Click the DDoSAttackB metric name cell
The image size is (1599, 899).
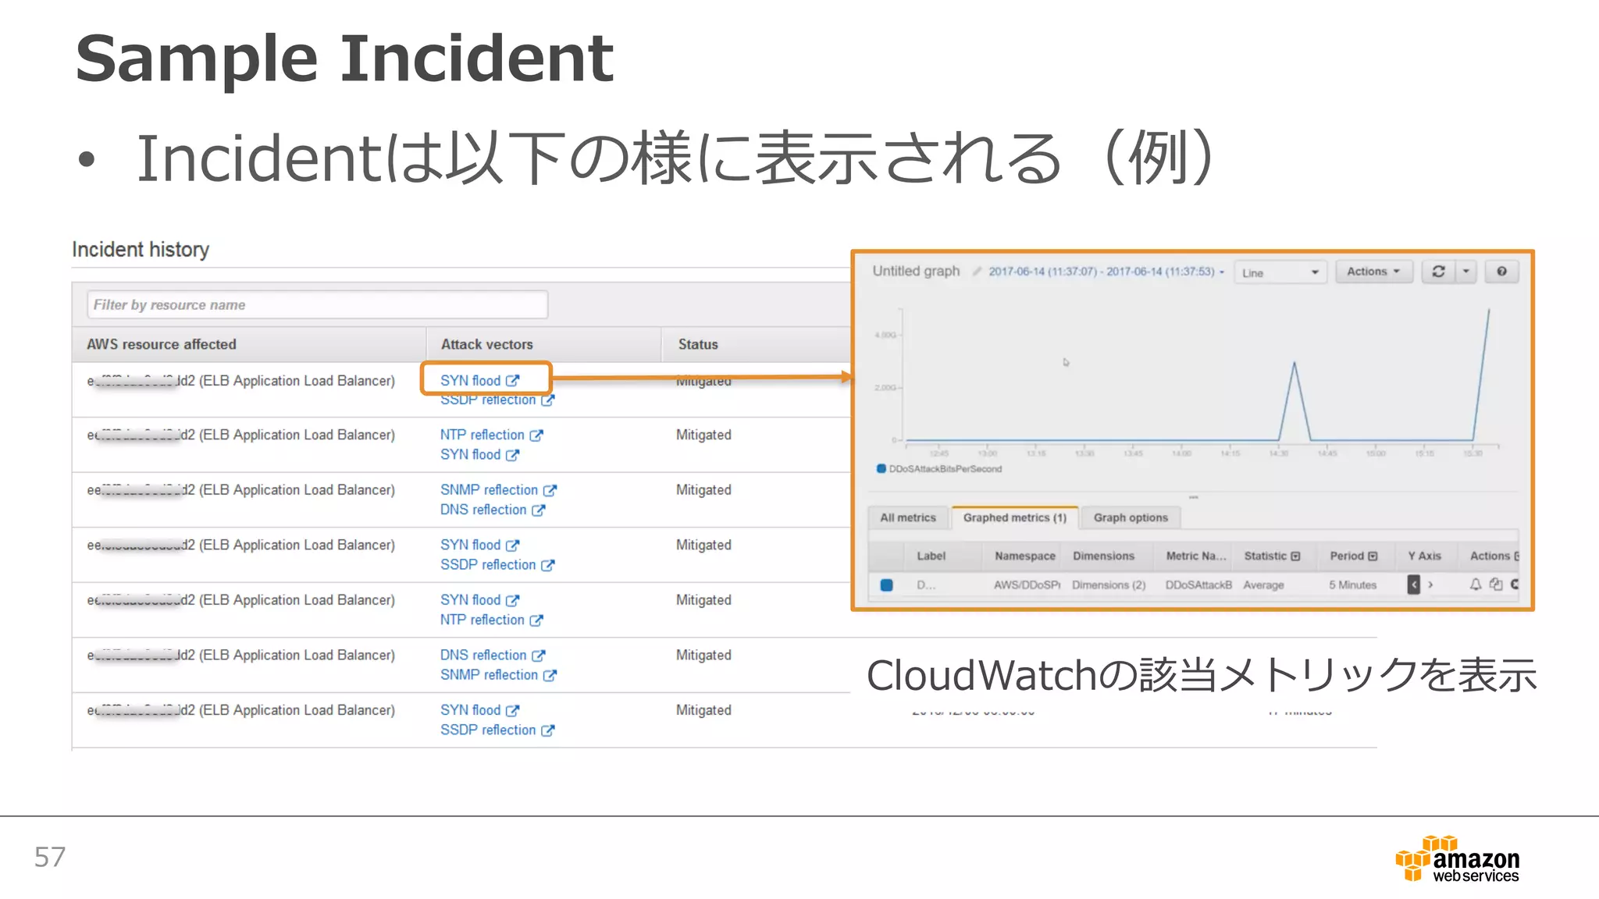point(1198,585)
